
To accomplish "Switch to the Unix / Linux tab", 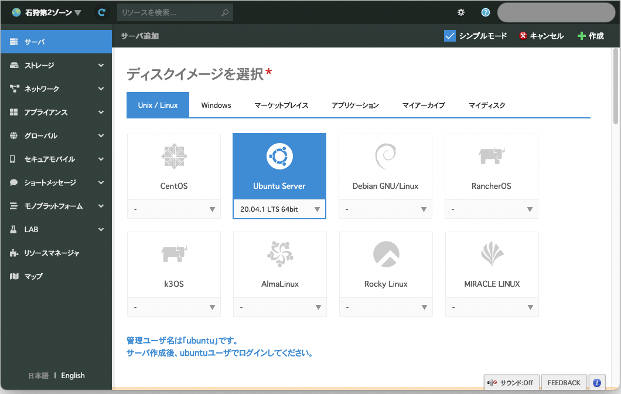I will (x=158, y=105).
